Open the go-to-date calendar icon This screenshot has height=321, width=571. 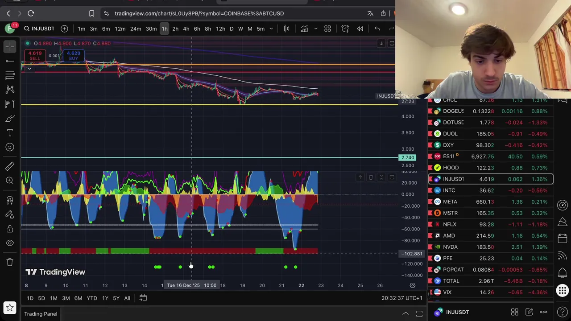click(143, 298)
